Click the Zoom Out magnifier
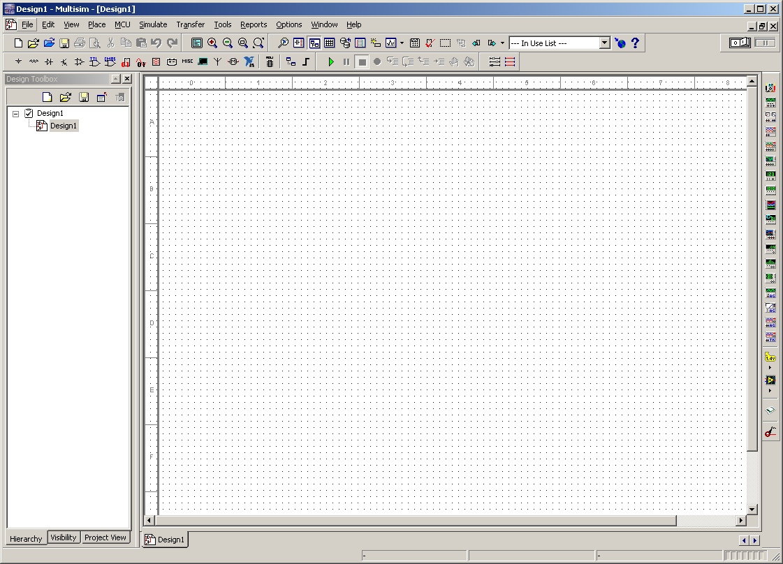The width and height of the screenshot is (783, 564). (x=228, y=43)
